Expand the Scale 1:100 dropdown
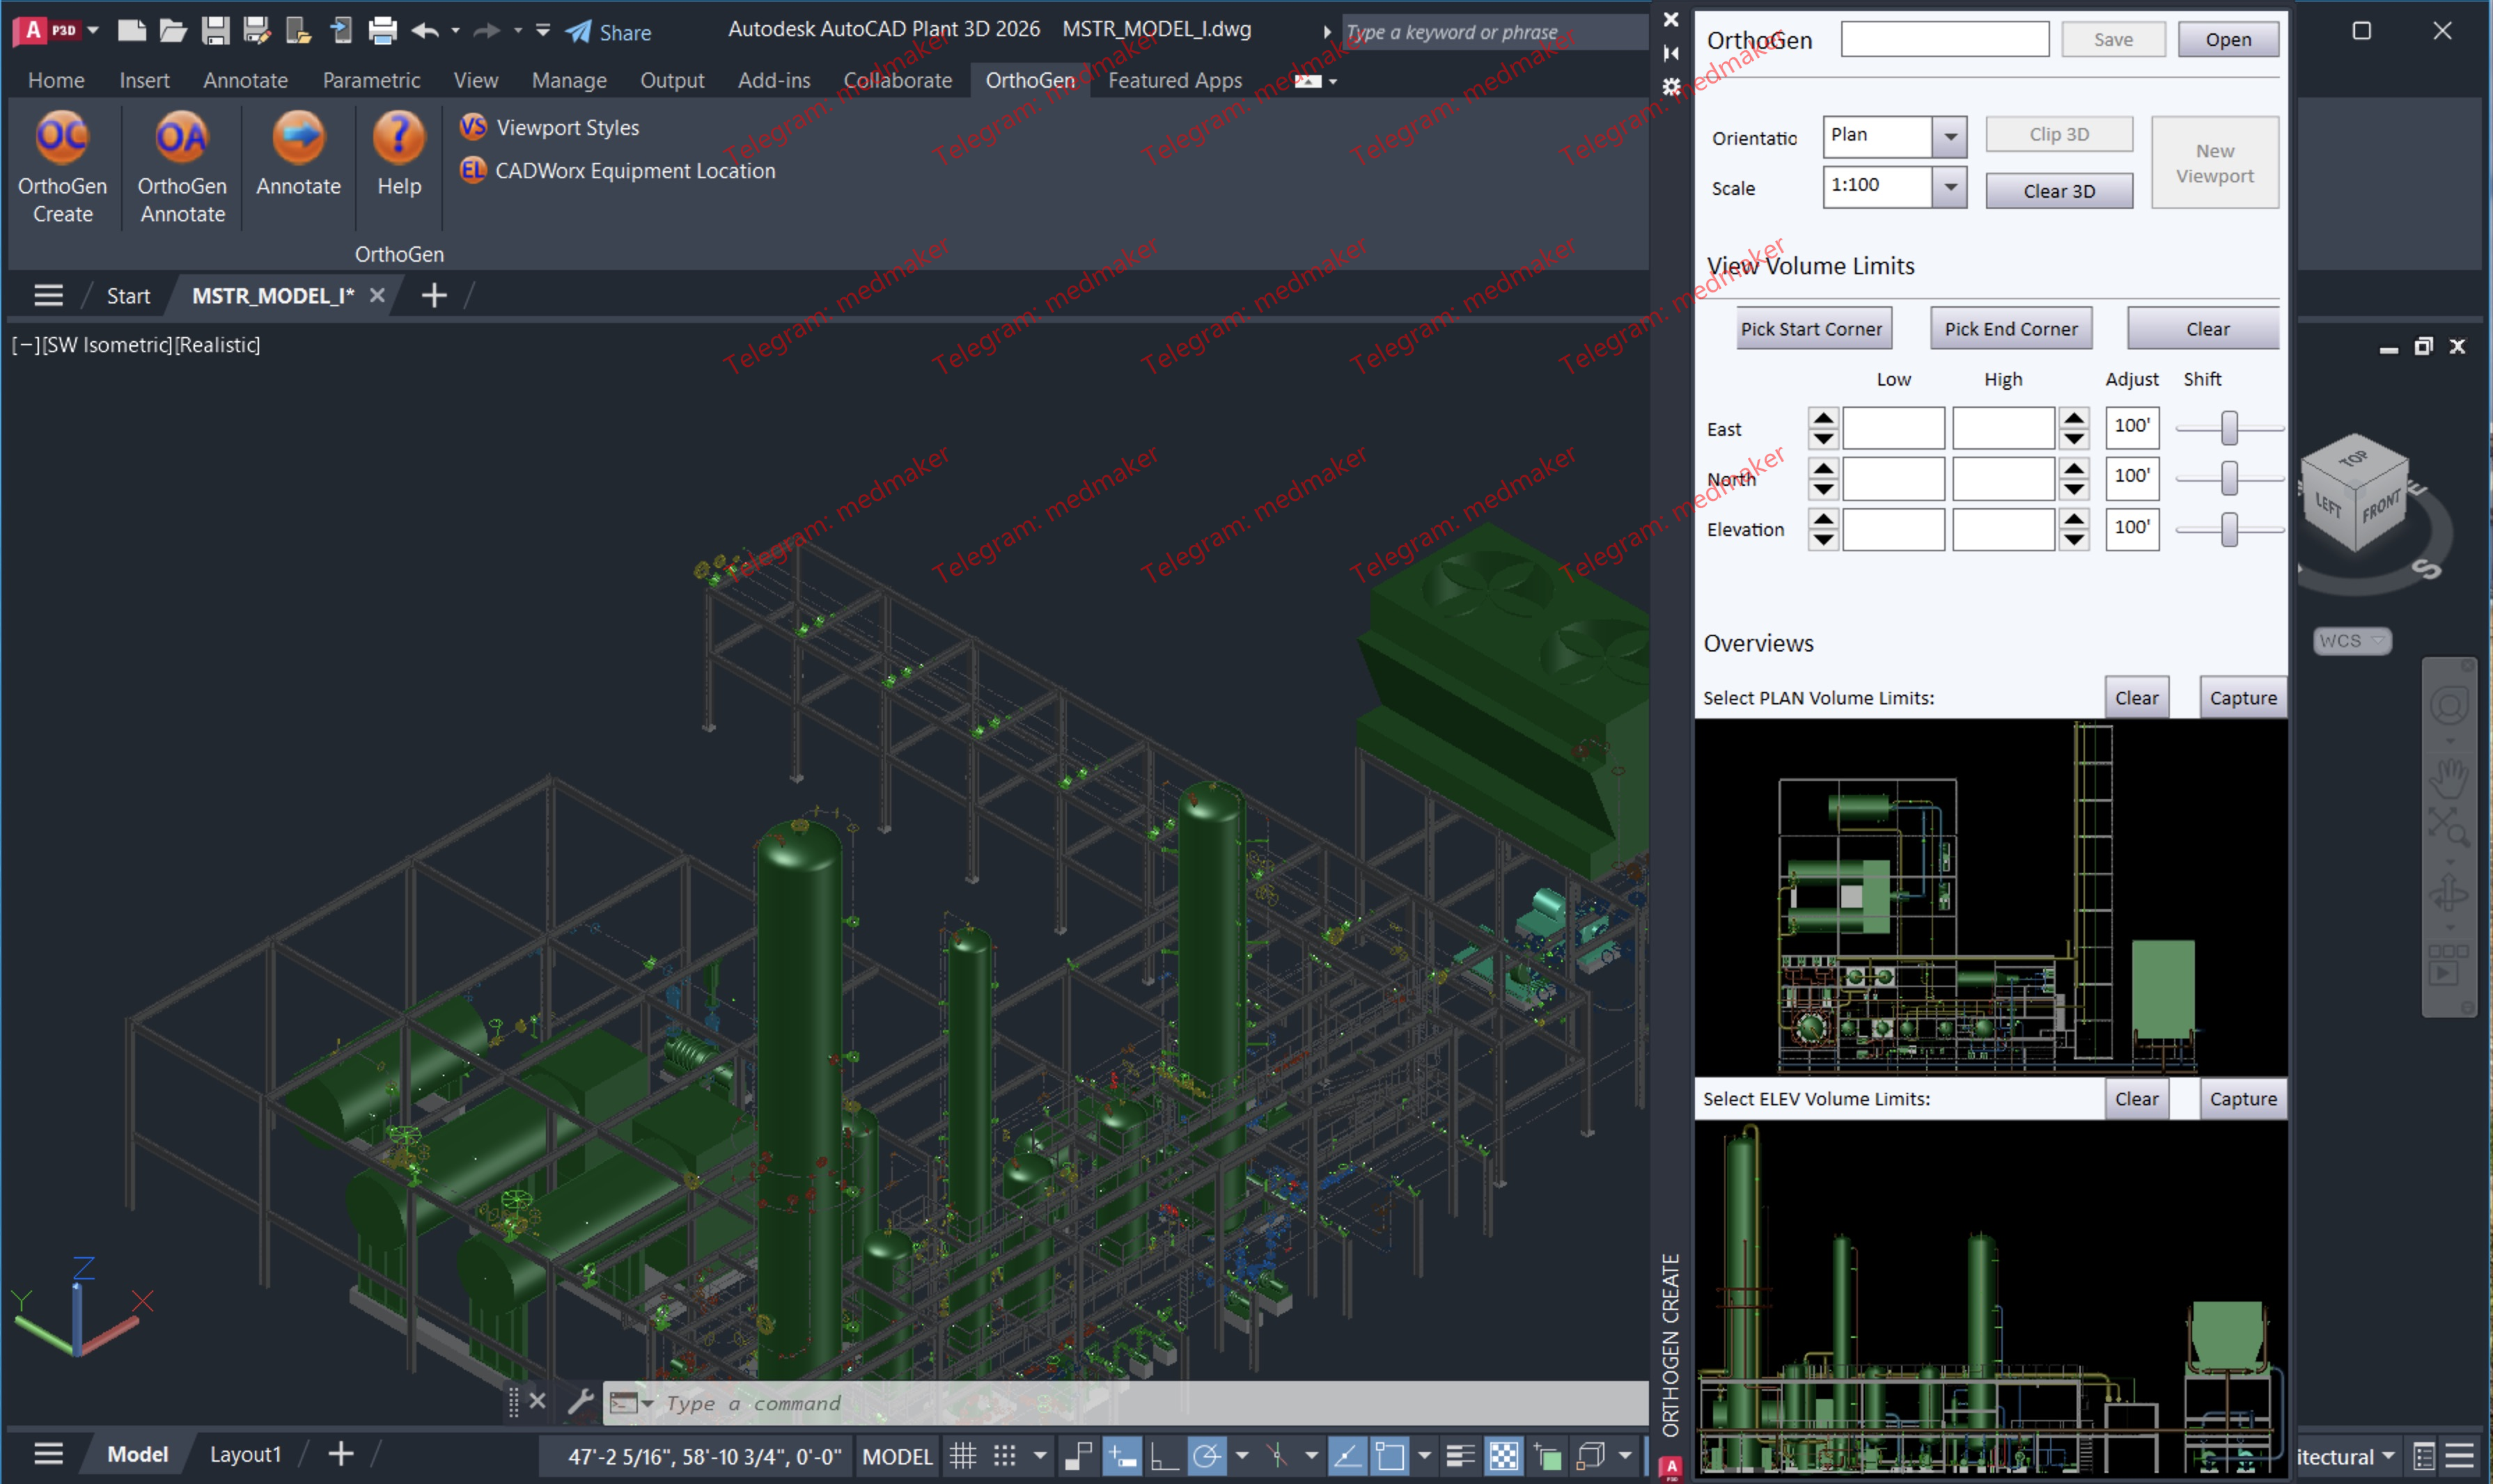The image size is (2493, 1484). point(1950,187)
